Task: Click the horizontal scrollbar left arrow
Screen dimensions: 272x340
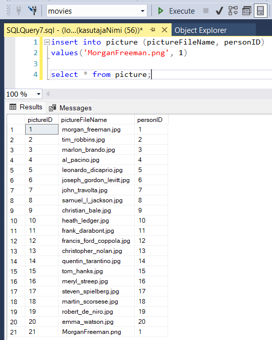Action: click(x=48, y=94)
